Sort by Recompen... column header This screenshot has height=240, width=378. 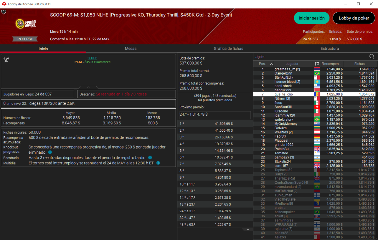[332, 64]
